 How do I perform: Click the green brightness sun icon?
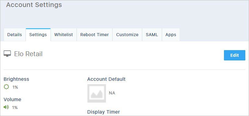(x=6, y=87)
